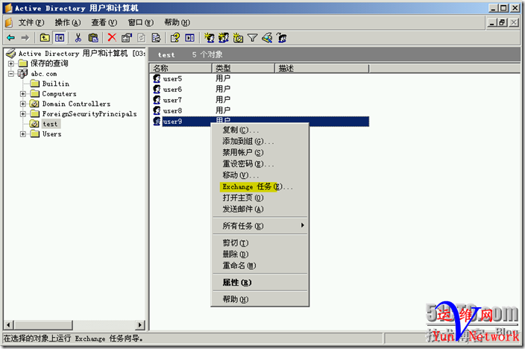
Task: Click the tree pane scrollbar left arrow
Action: (x=9, y=324)
